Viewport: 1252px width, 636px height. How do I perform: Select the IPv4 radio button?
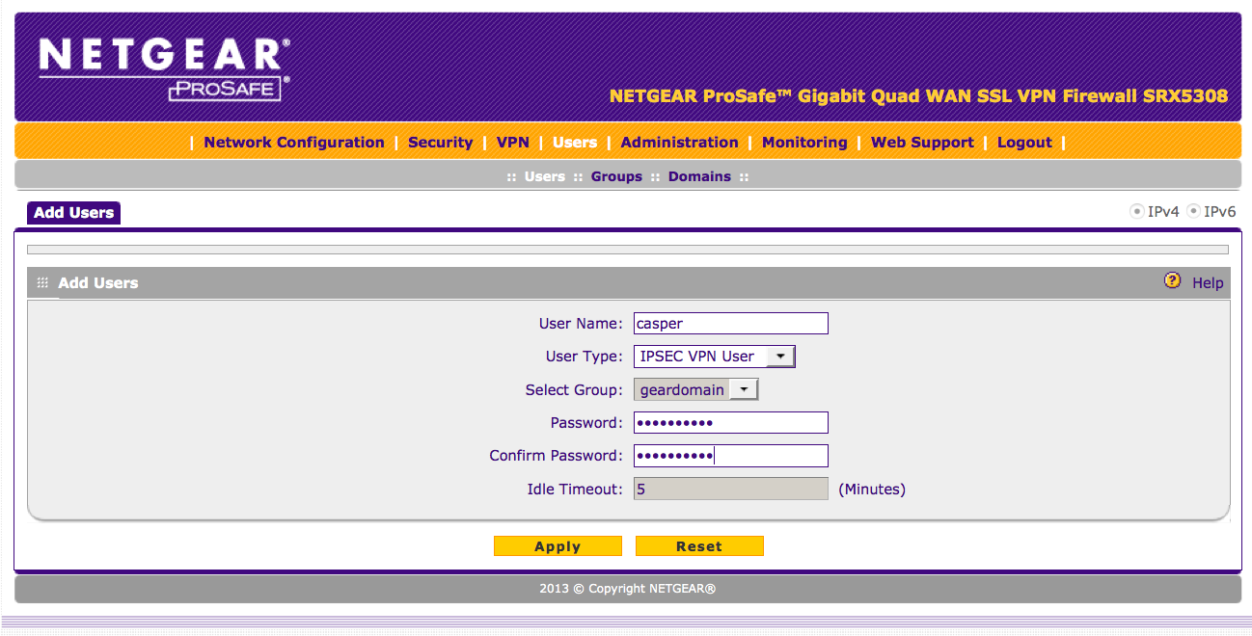pyautogui.click(x=1137, y=211)
